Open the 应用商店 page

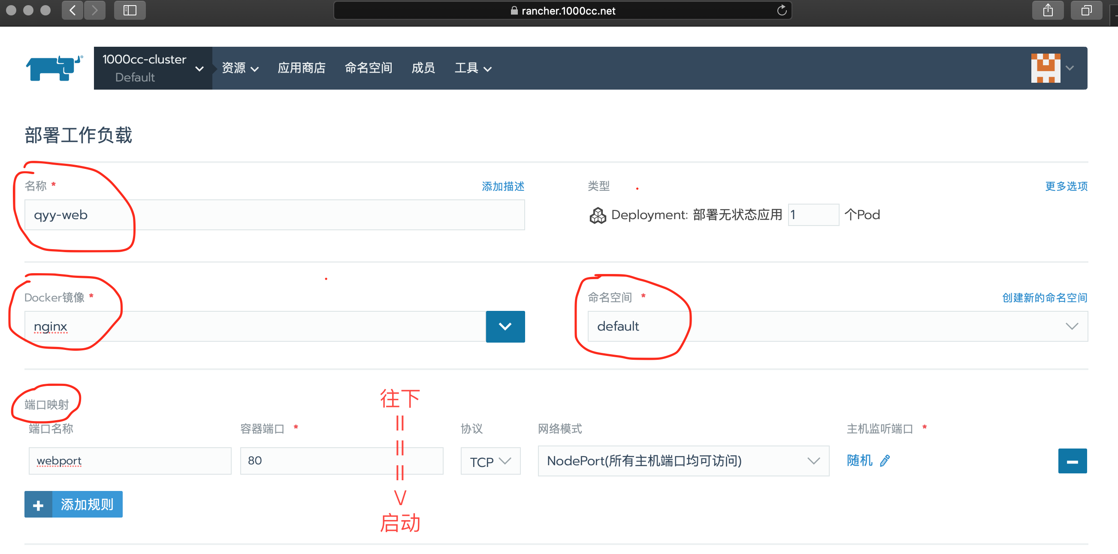coord(302,68)
